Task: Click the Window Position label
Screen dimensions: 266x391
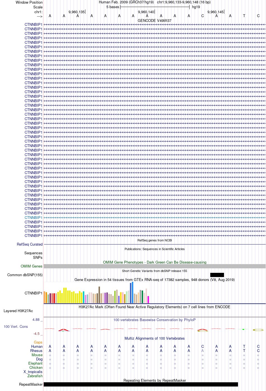Action: [x=29, y=2]
